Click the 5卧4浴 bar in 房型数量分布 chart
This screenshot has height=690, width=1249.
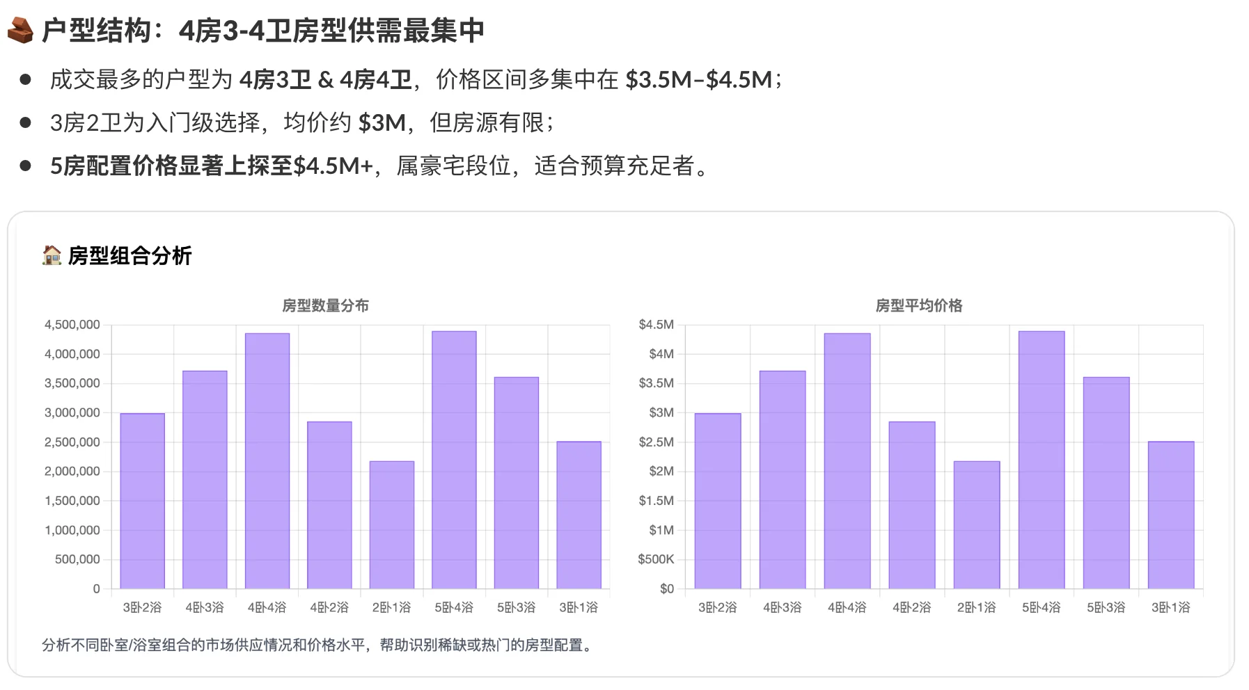click(454, 460)
